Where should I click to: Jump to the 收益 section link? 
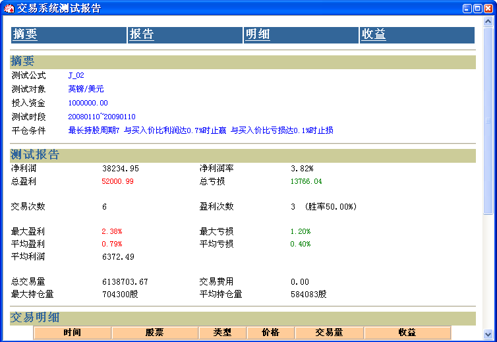374,34
